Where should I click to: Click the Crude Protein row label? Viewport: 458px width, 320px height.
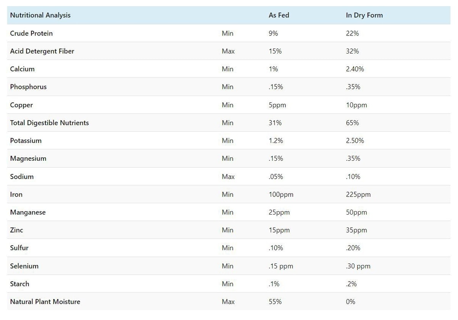(x=31, y=33)
